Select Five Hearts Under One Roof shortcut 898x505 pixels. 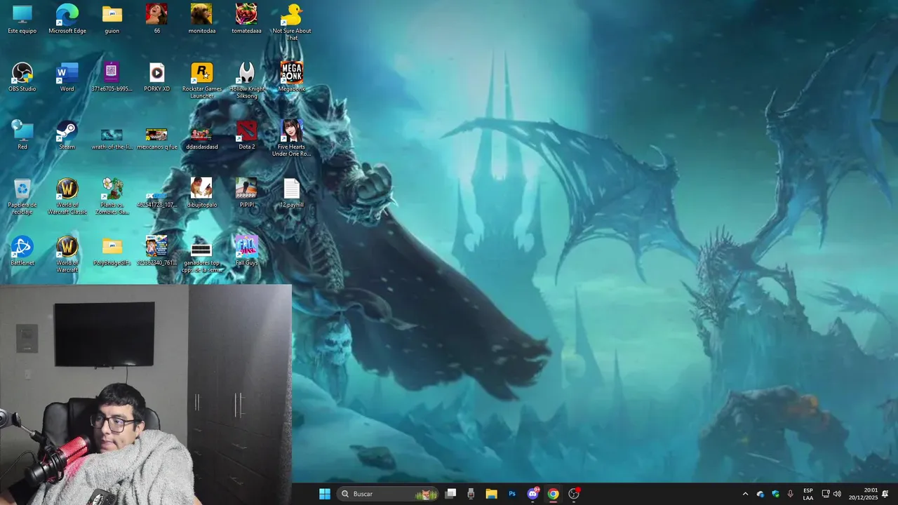pyautogui.click(x=291, y=139)
